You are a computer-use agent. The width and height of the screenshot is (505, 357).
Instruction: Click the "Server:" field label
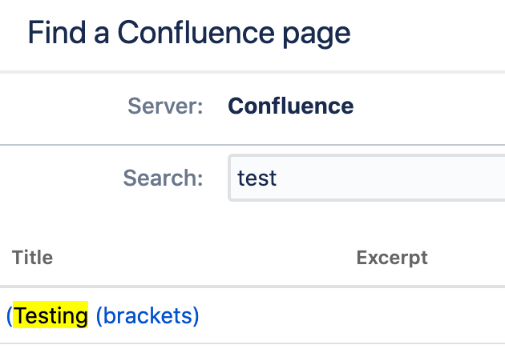[x=165, y=106]
